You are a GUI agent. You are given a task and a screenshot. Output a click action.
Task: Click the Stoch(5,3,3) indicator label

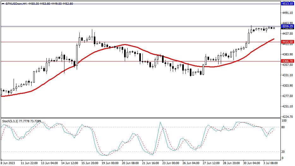[x=10, y=121]
